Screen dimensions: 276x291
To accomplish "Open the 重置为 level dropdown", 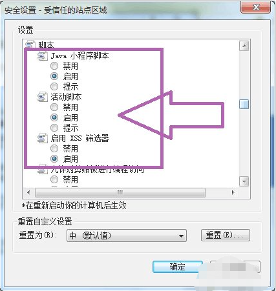I will [x=127, y=236].
